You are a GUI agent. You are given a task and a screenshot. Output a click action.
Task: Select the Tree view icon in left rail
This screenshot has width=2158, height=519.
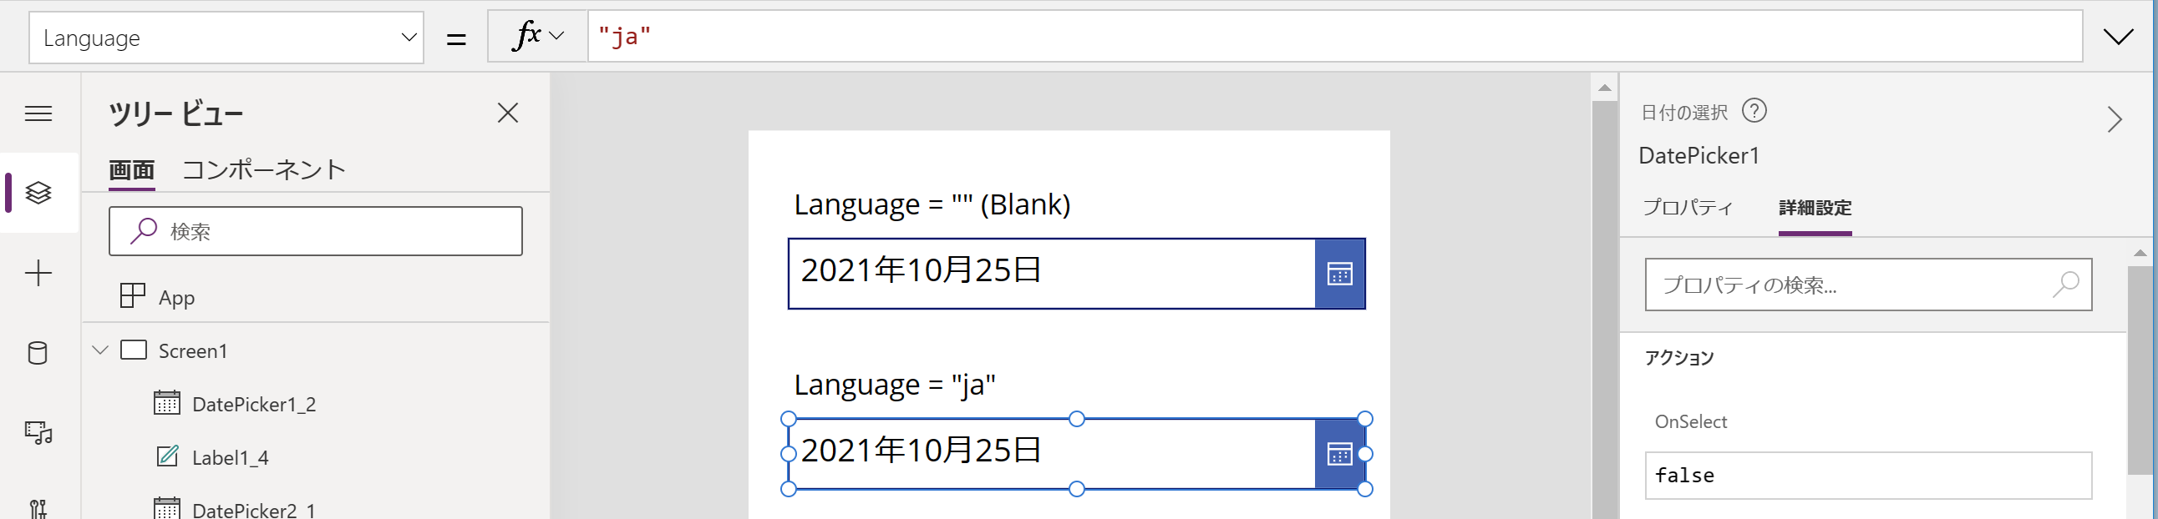click(38, 194)
